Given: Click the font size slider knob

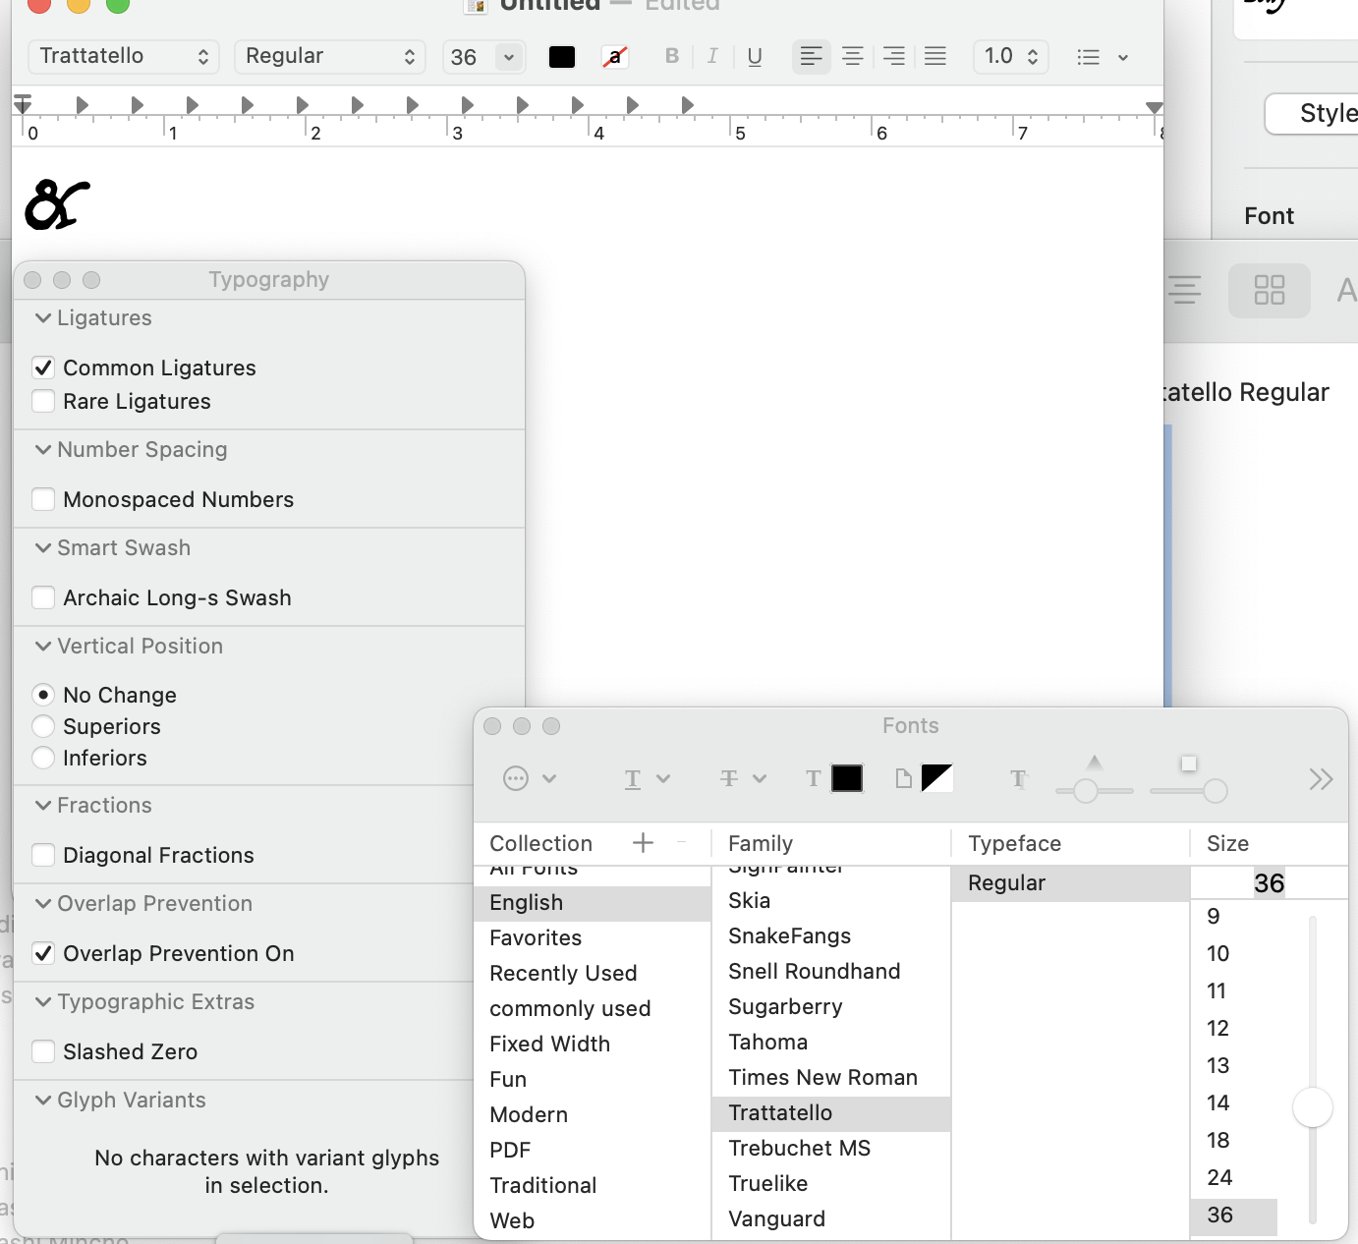Looking at the screenshot, I should pyautogui.click(x=1313, y=1107).
